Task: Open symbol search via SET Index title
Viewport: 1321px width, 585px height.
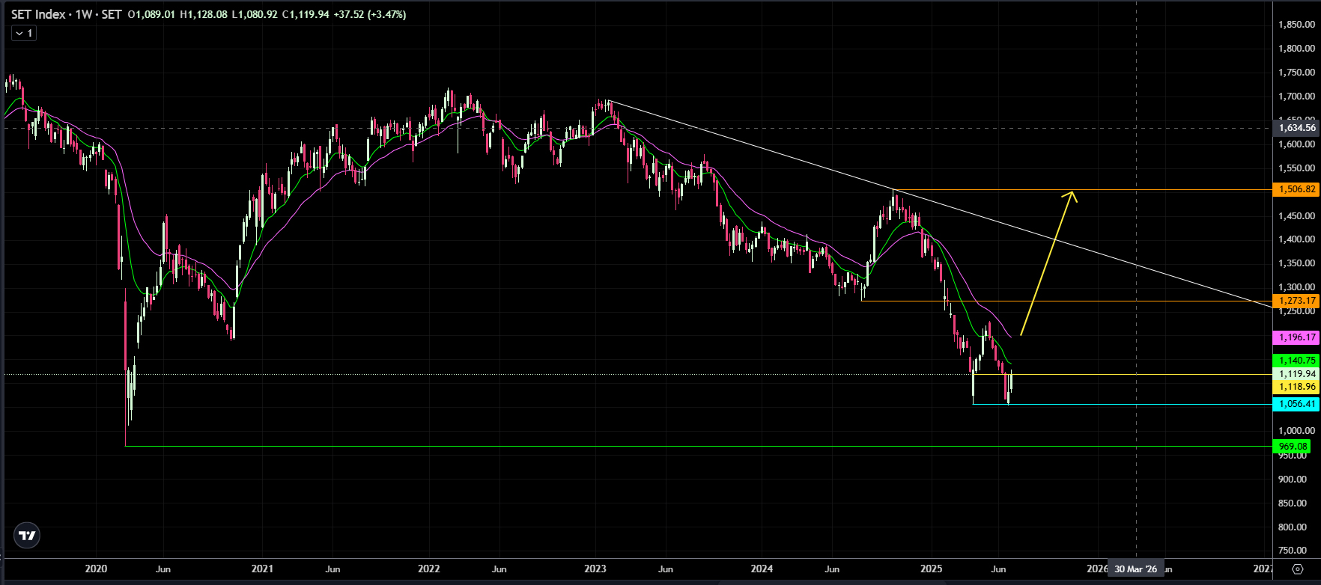Action: pos(66,14)
